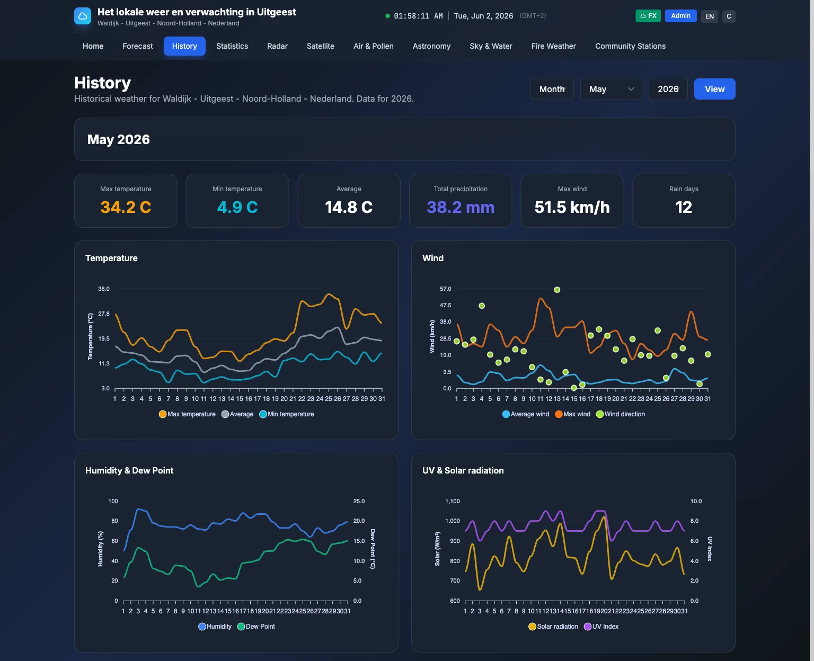Click the 2026 year field

(x=668, y=89)
